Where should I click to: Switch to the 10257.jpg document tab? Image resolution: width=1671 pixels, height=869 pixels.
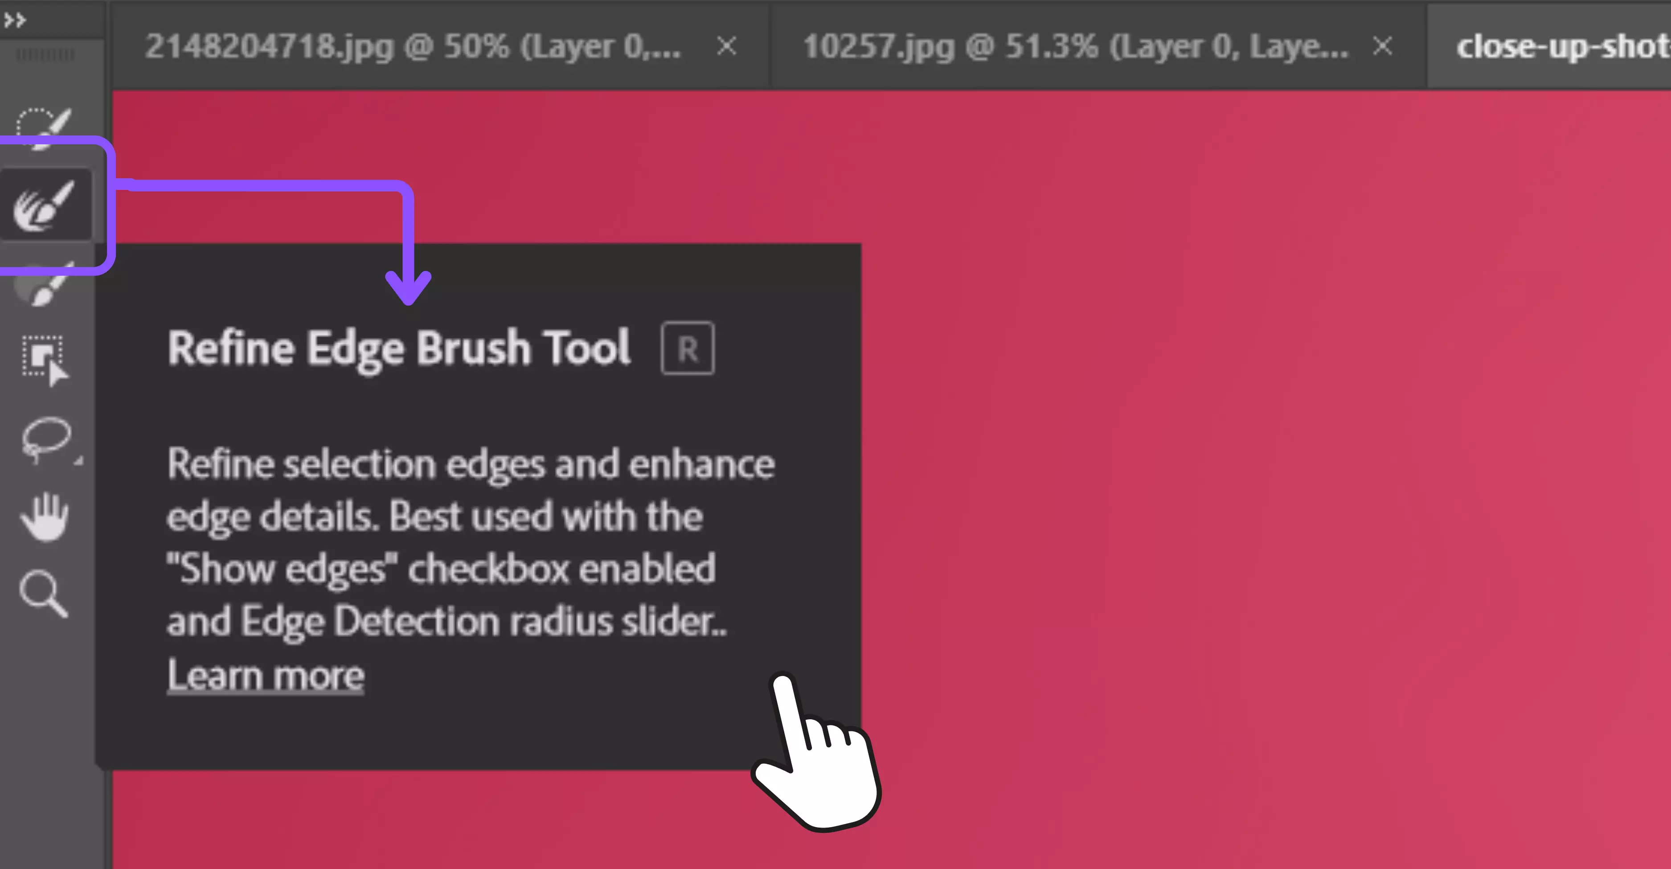1070,45
